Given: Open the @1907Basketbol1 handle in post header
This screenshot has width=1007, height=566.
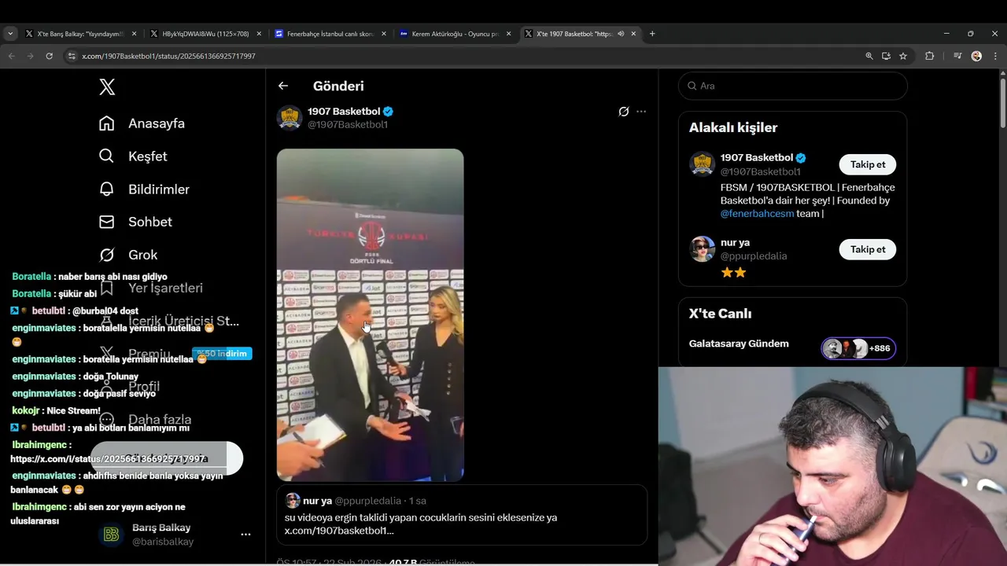Looking at the screenshot, I should 348,125.
